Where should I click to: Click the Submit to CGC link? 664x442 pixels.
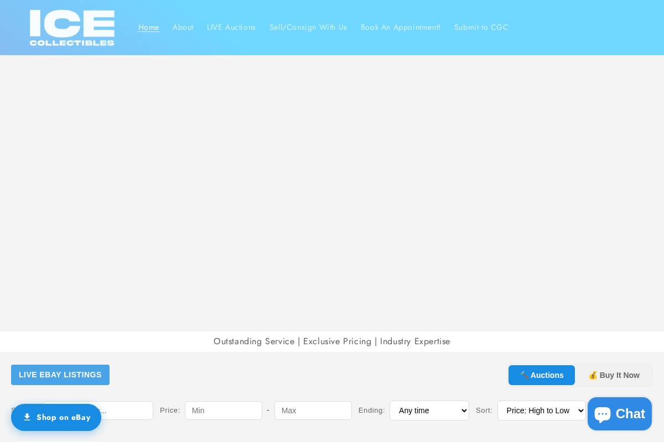point(481,27)
